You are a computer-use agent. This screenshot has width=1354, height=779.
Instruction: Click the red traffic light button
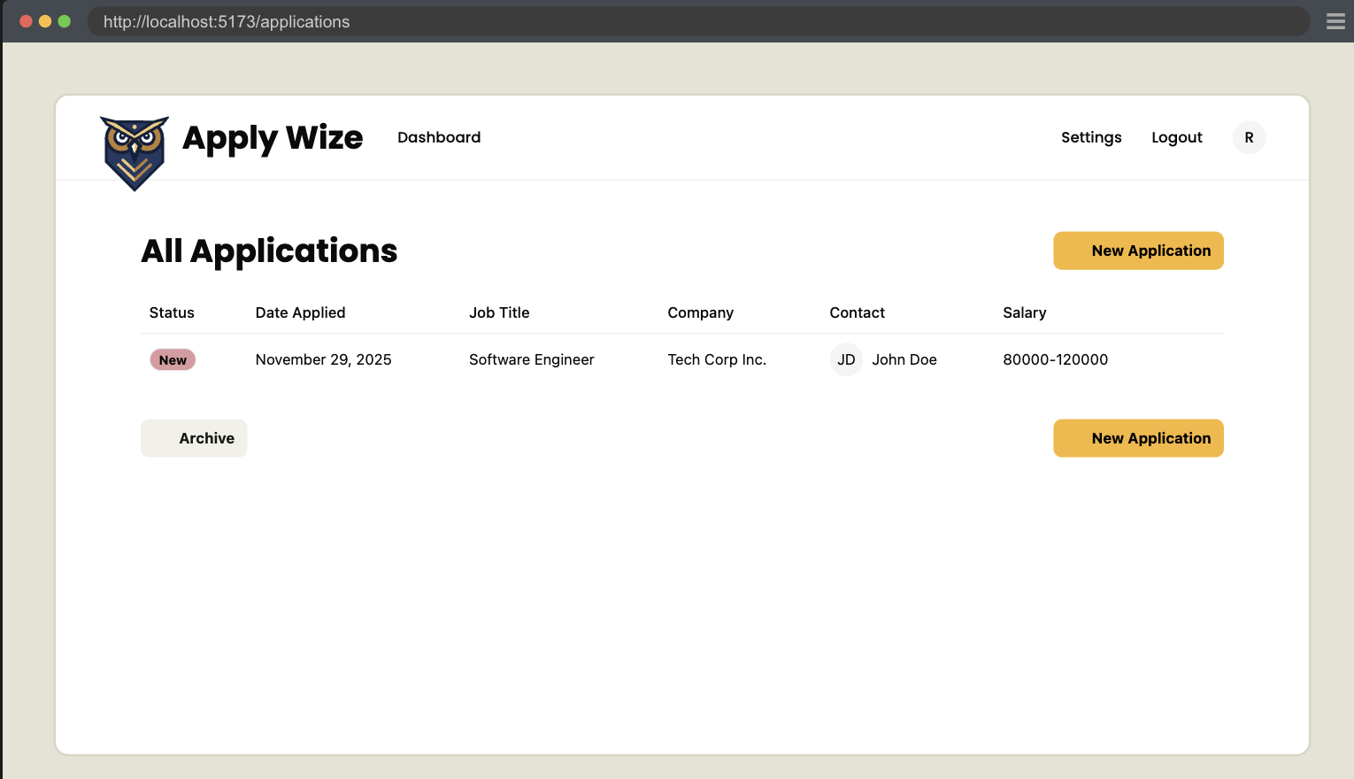point(24,19)
